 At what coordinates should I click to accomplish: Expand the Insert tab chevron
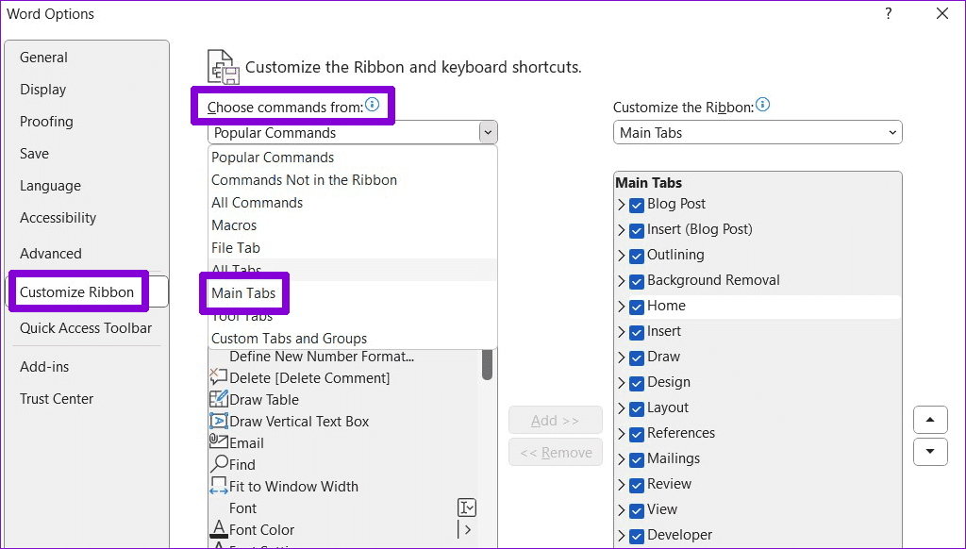[x=622, y=332]
